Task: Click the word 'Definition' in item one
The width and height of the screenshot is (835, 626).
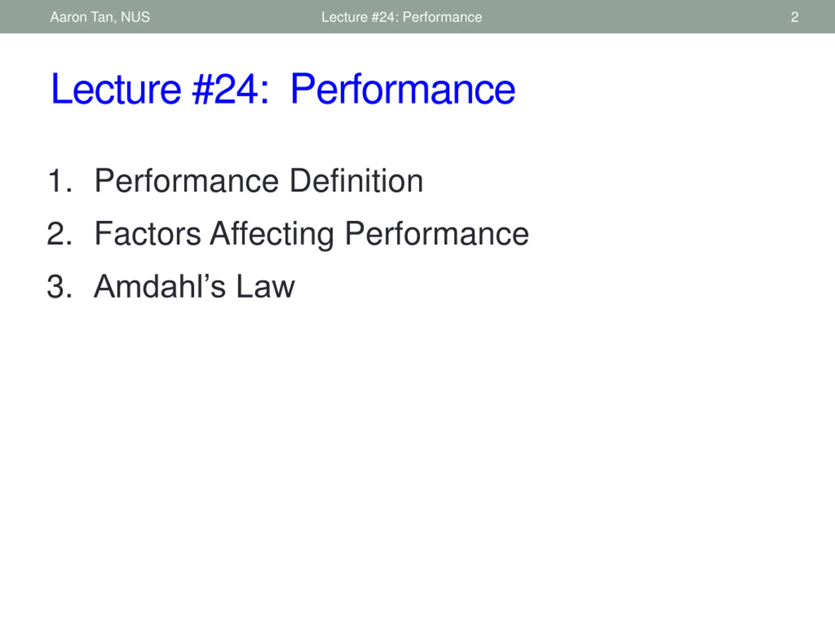Action: click(357, 181)
